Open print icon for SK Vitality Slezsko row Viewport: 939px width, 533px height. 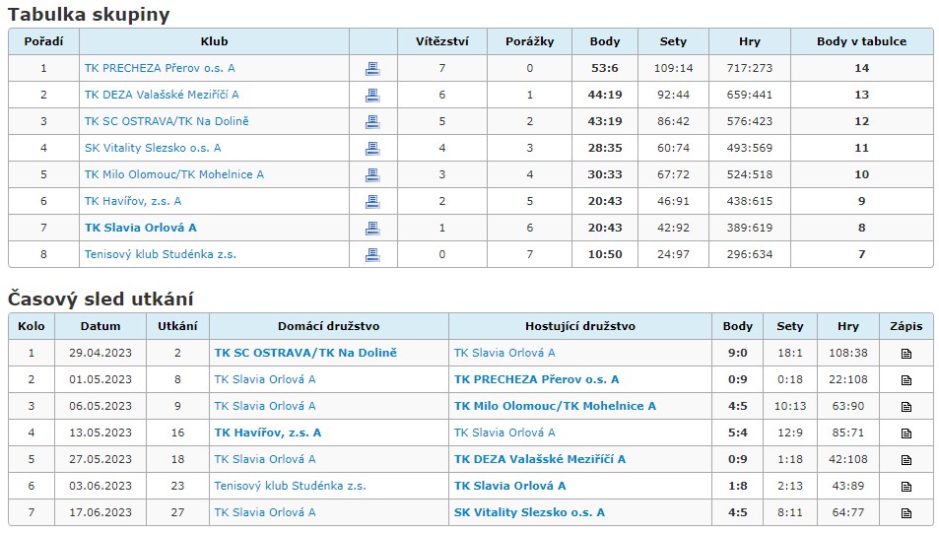click(x=372, y=149)
